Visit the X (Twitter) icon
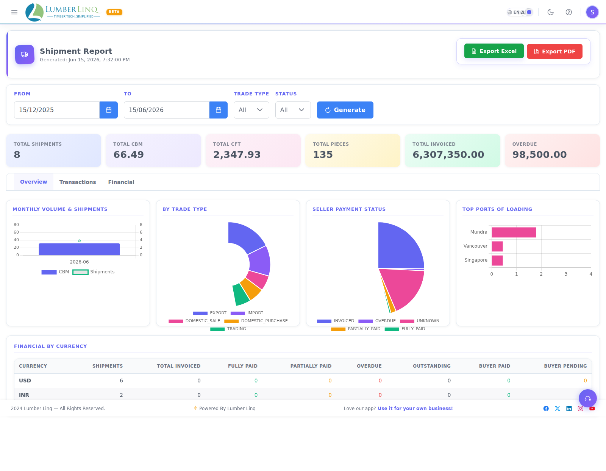606x471 pixels. pos(558,409)
